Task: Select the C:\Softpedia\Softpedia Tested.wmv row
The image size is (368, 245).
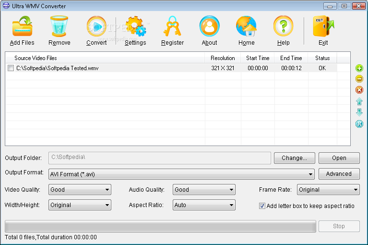Action: (x=171, y=68)
